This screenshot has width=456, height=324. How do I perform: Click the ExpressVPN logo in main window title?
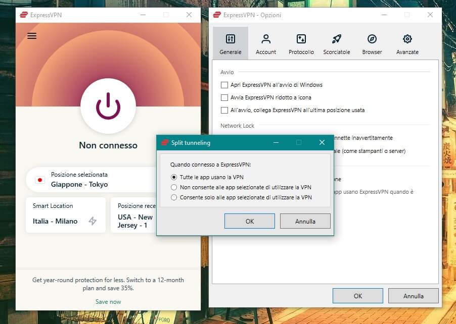click(x=24, y=15)
